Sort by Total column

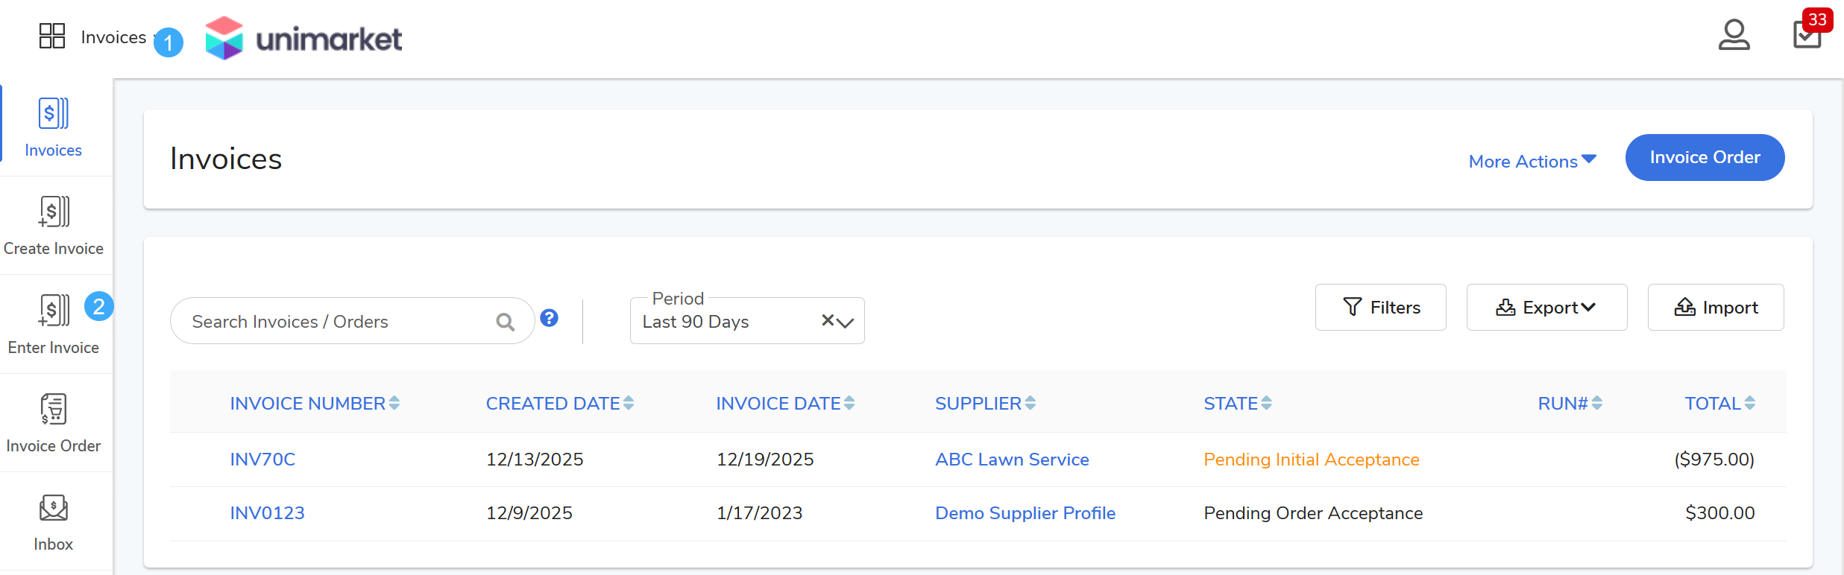pos(1719,404)
